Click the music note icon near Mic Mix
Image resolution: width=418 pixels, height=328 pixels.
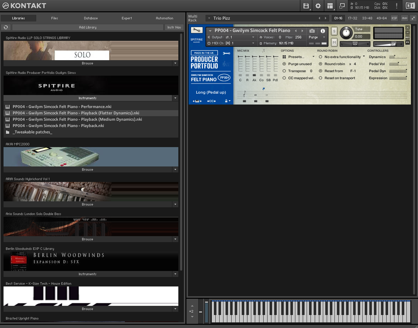pos(263,51)
